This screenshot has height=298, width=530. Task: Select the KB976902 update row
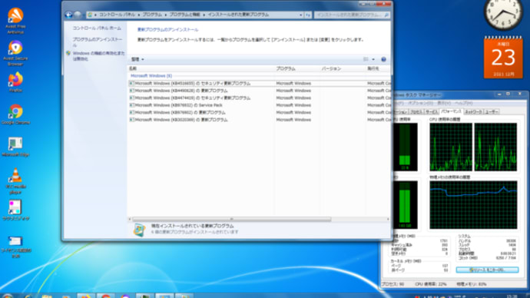click(260, 112)
